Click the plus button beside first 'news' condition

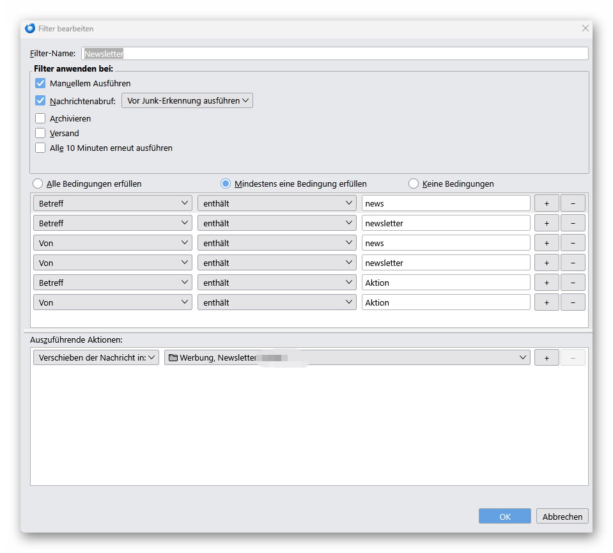tap(546, 203)
